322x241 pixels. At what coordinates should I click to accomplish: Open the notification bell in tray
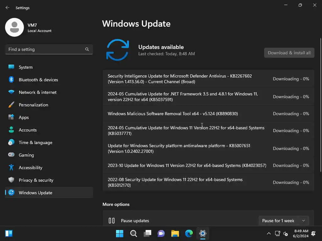click(314, 233)
